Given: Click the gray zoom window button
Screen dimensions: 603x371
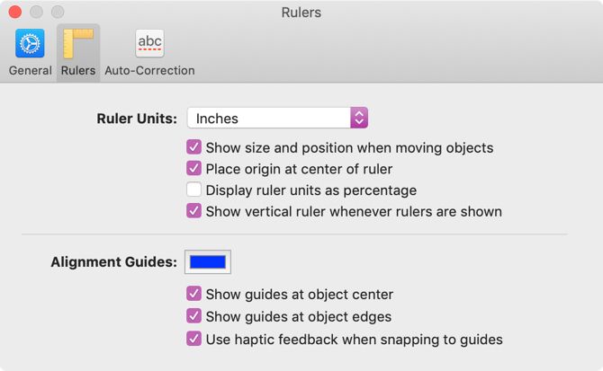Looking at the screenshot, I should (x=58, y=13).
